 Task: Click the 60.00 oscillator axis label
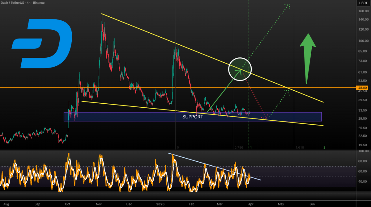363,172
